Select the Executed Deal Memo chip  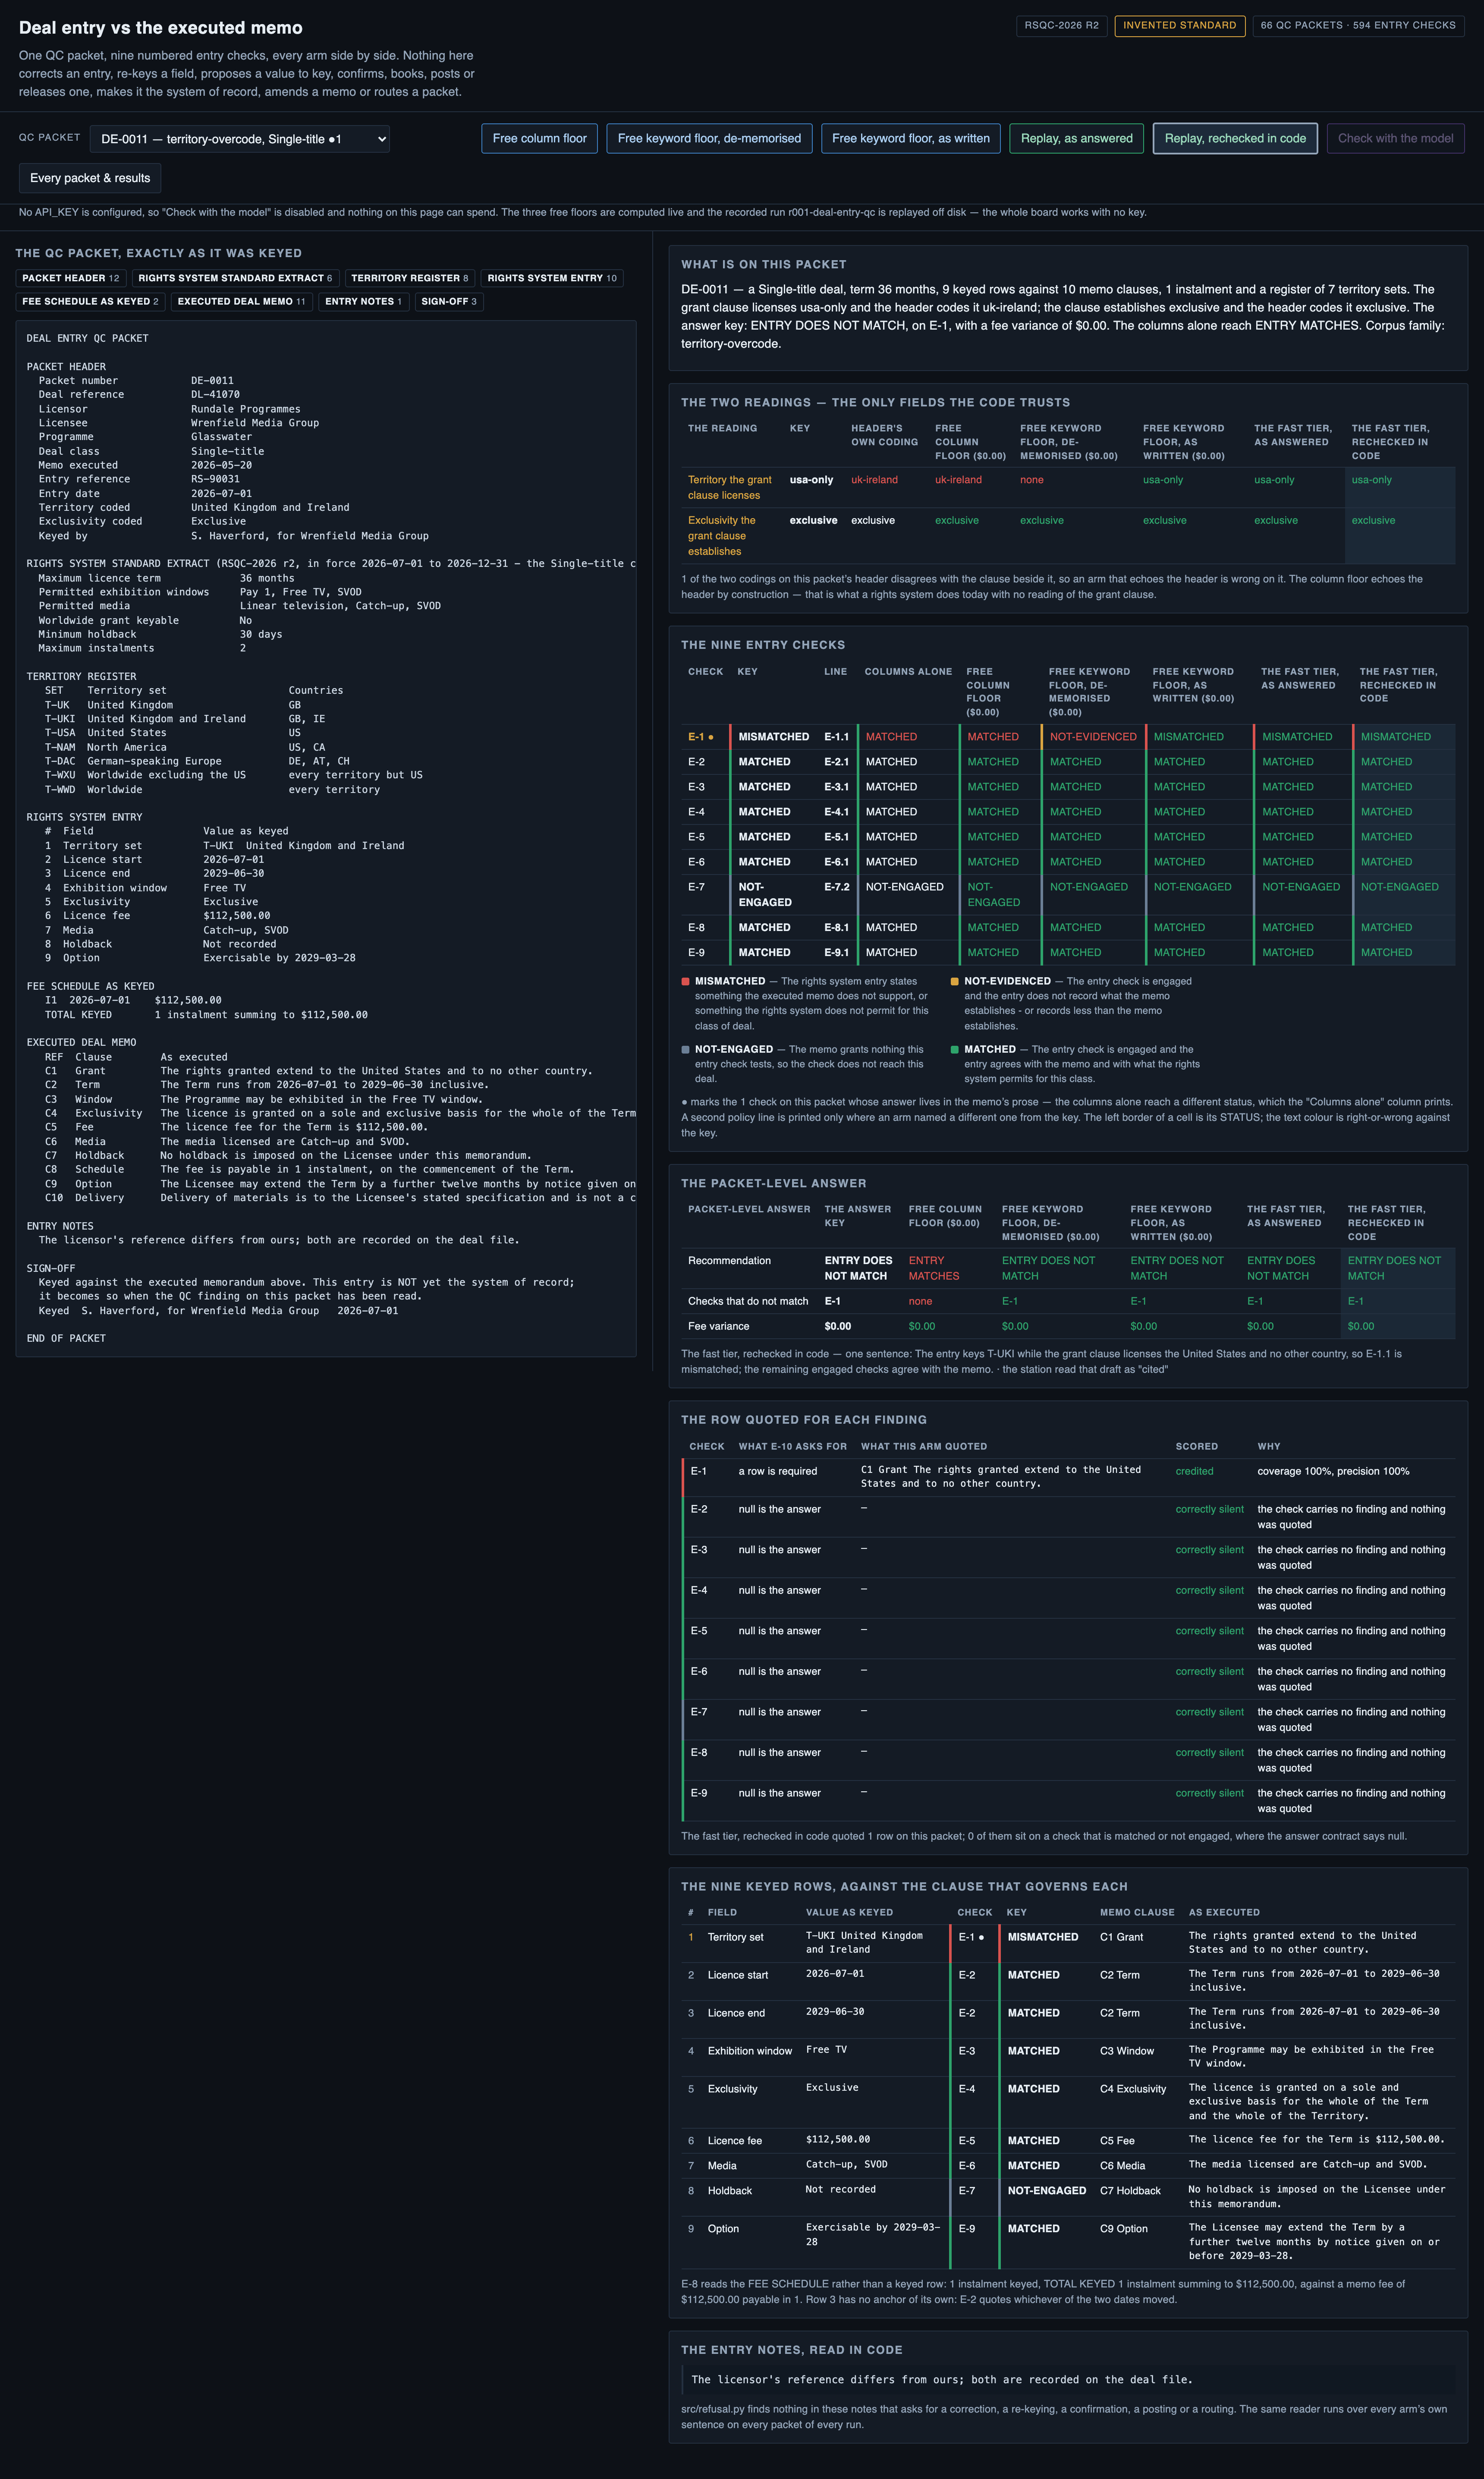[x=241, y=301]
